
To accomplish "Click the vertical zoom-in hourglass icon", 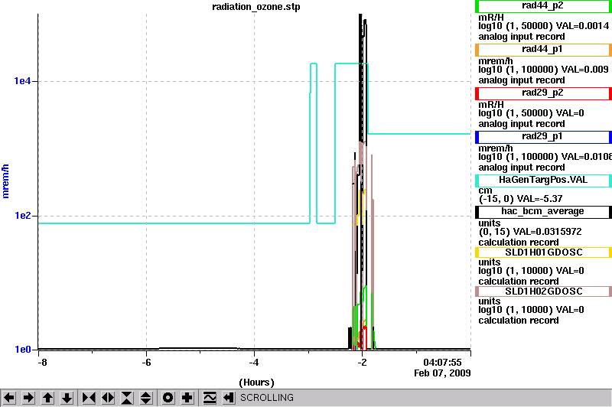I will 127,398.
